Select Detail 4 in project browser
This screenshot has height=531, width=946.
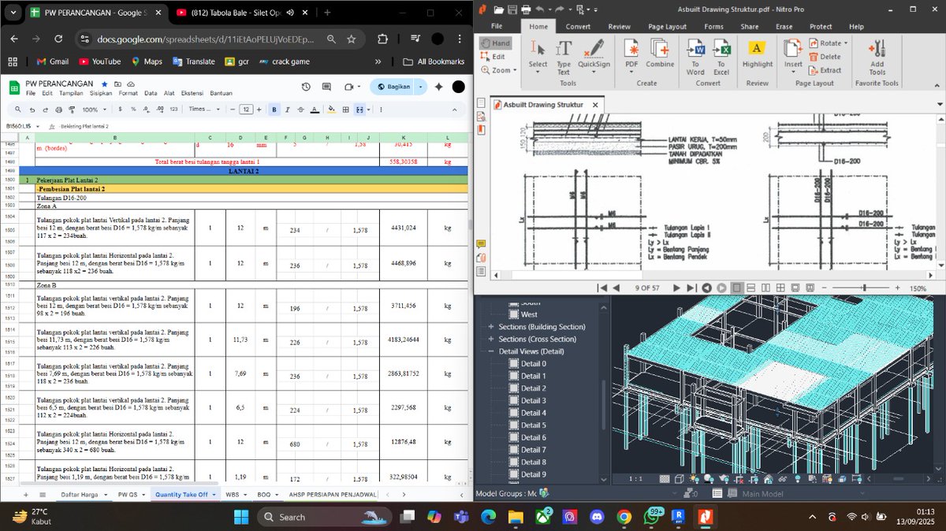click(533, 413)
